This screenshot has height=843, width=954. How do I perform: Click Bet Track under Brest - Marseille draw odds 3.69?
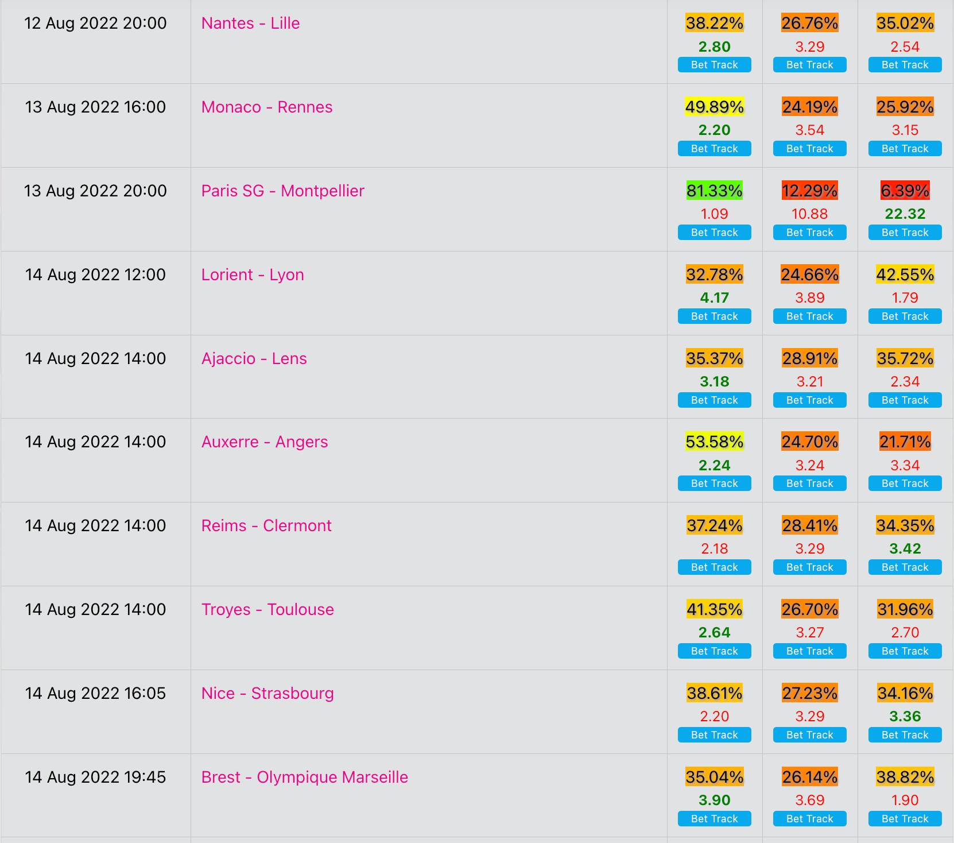[x=810, y=819]
